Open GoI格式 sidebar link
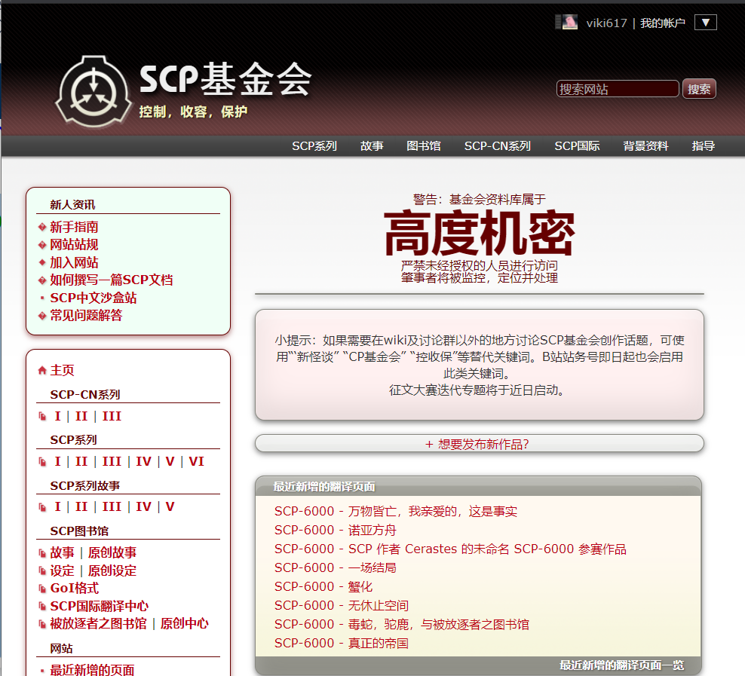 75,588
